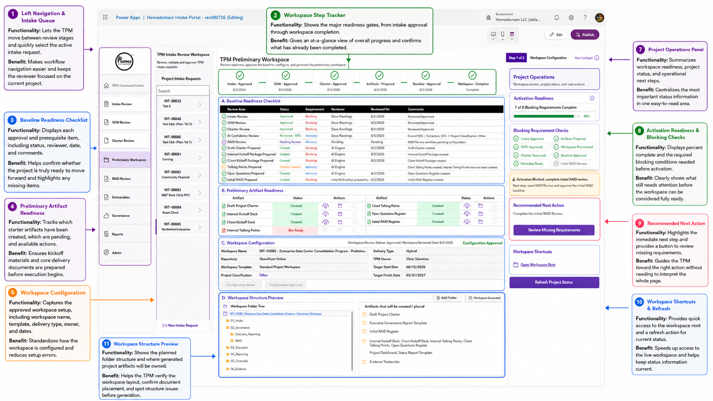Expand intake request INT-00080 chevron
This screenshot has height=401, width=713.
(x=200, y=140)
